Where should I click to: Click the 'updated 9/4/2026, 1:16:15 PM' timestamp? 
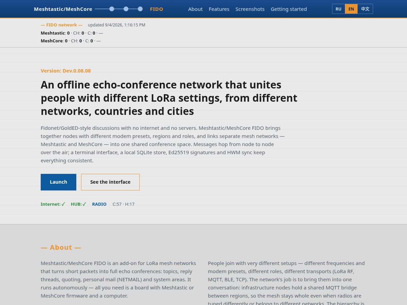coord(116,25)
